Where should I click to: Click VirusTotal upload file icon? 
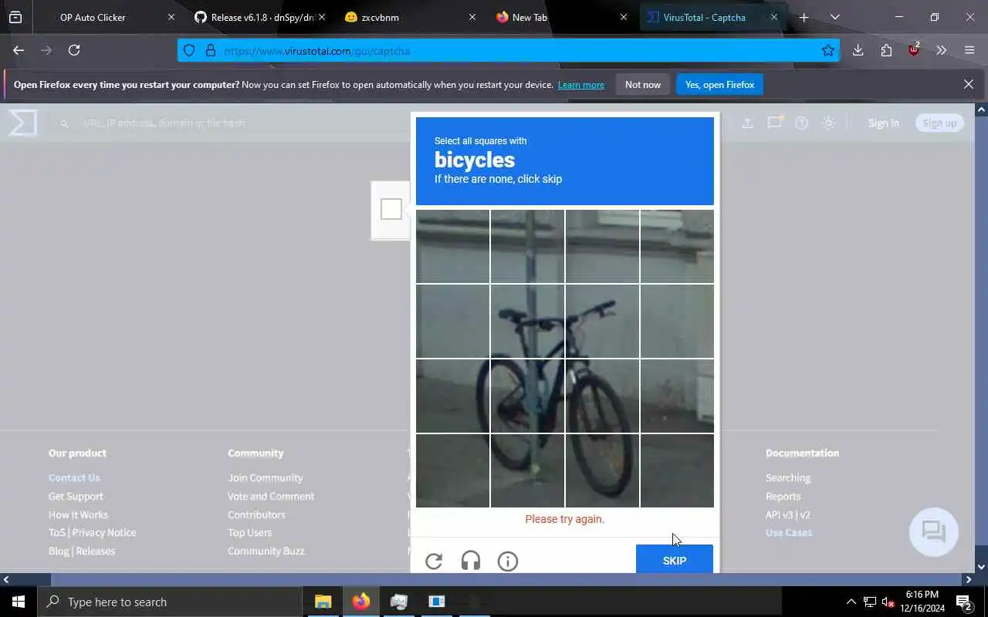point(747,123)
